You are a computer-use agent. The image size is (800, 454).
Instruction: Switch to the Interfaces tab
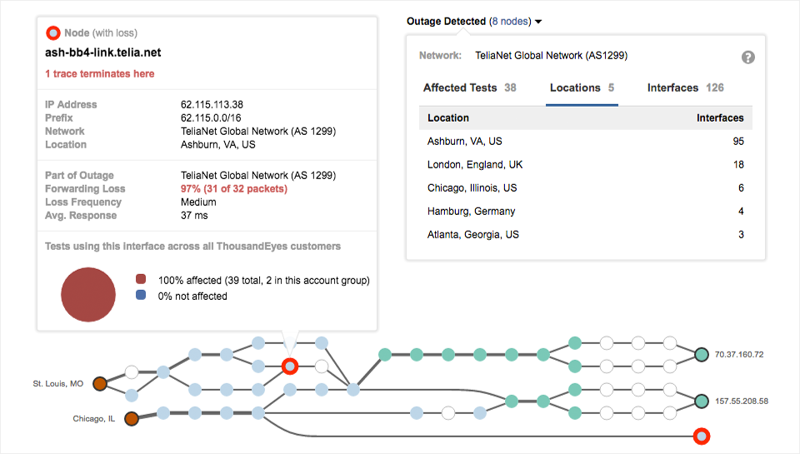click(x=685, y=87)
